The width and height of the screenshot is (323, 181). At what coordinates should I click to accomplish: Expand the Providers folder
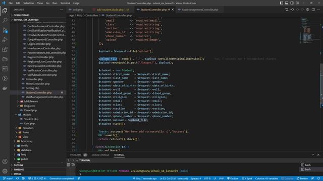point(28,128)
